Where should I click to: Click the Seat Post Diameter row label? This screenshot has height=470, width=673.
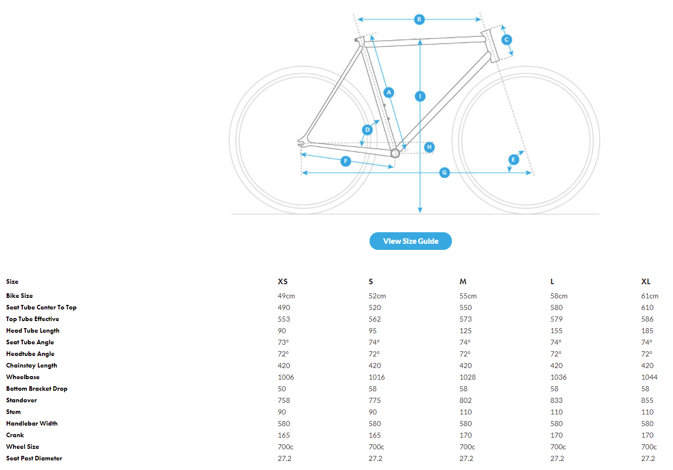point(34,458)
